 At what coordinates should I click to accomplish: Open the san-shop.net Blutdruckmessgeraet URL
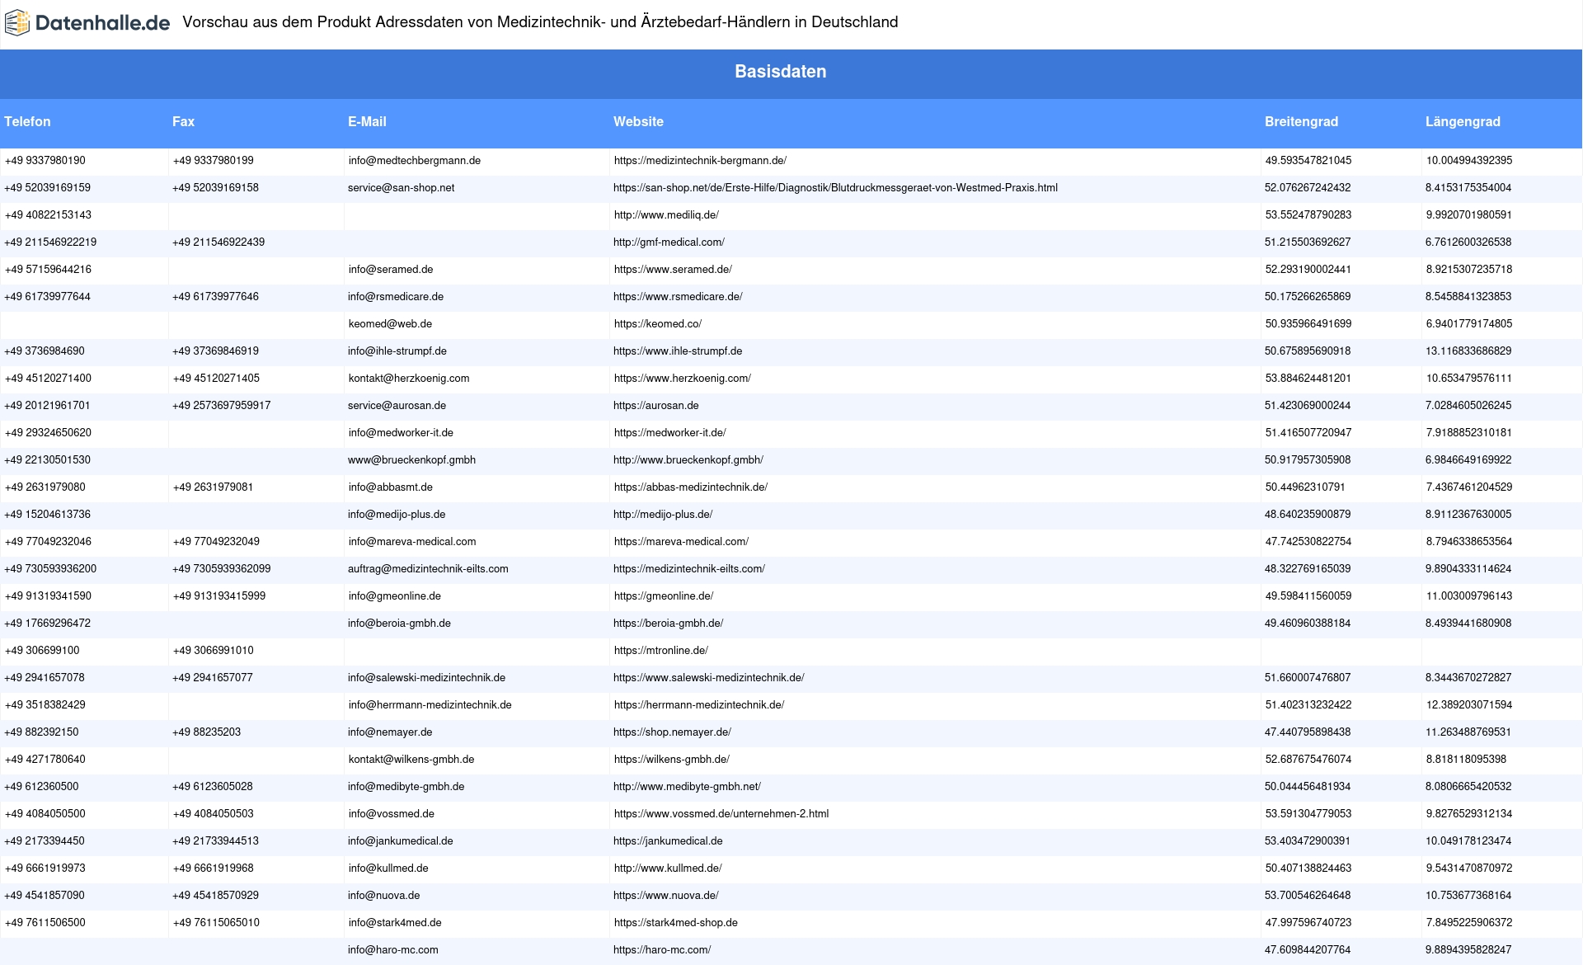tap(835, 188)
